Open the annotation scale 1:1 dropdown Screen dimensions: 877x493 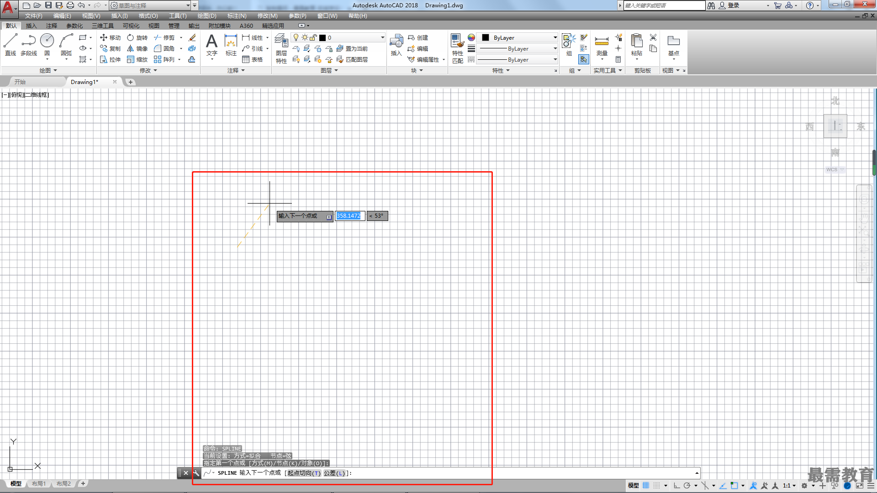[x=789, y=486]
